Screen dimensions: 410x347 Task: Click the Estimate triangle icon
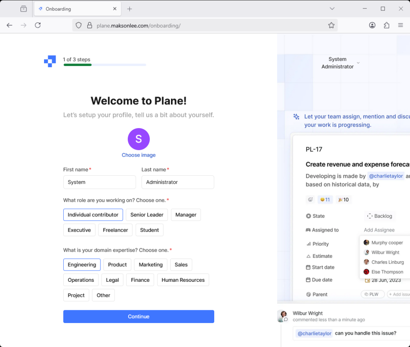pos(309,256)
